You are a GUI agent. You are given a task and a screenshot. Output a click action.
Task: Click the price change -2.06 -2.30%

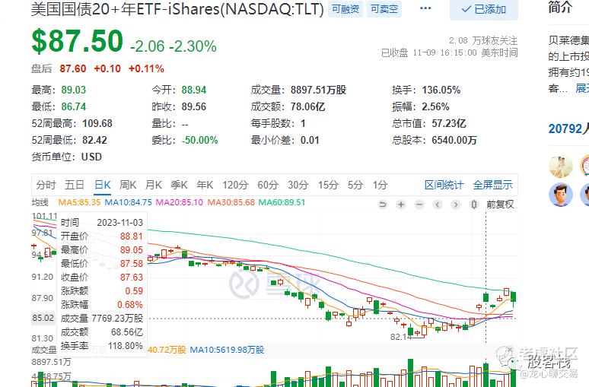174,46
